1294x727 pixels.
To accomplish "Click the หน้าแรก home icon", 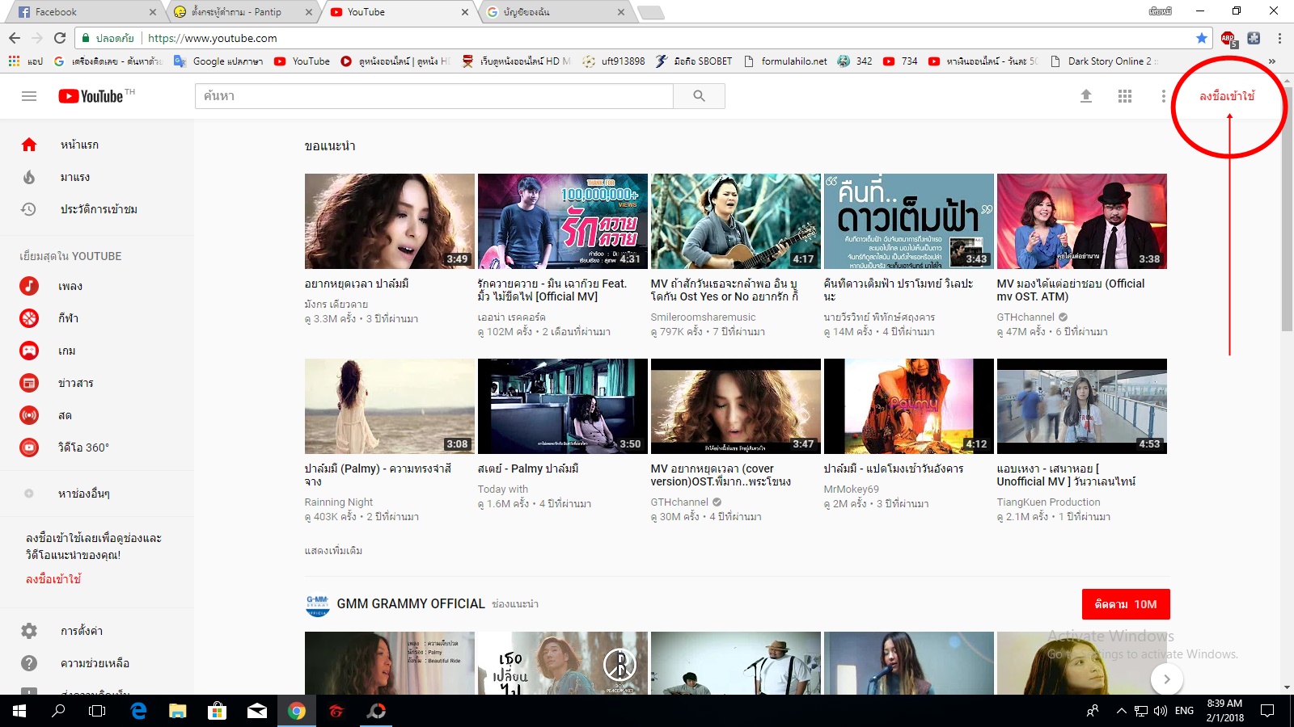I will [29, 145].
